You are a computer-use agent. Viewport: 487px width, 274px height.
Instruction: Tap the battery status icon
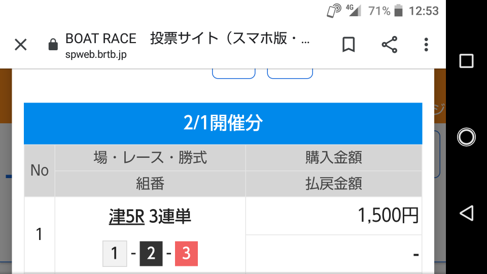pos(399,11)
